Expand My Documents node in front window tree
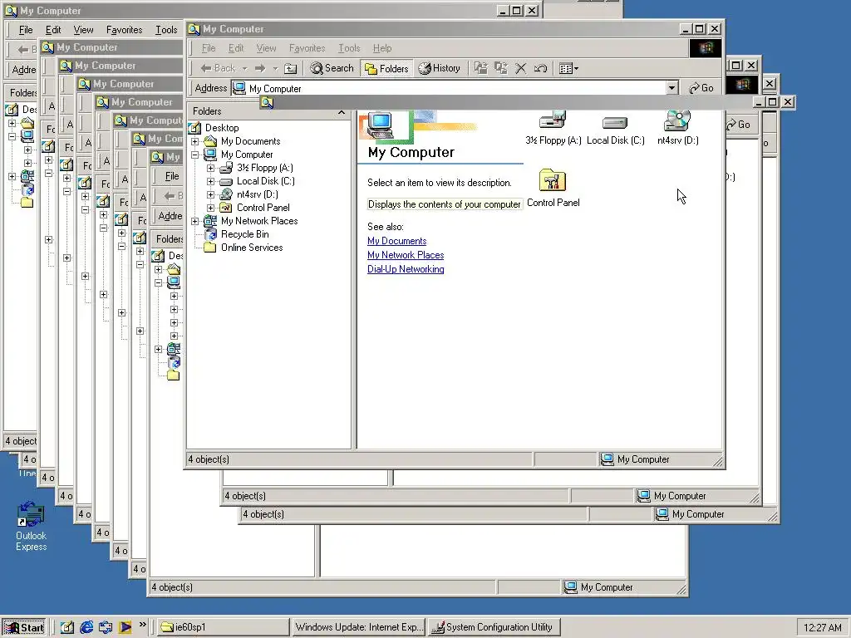 pos(194,141)
